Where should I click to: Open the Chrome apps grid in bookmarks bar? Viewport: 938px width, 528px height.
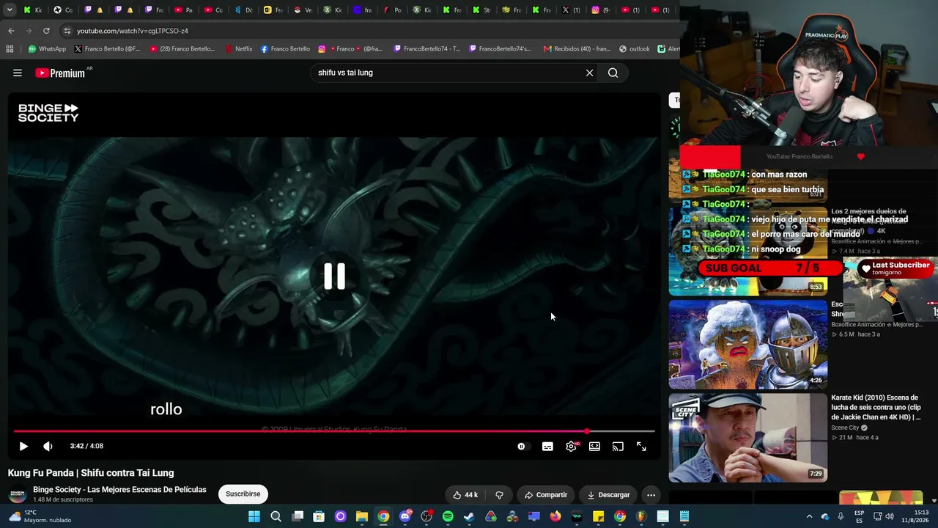tap(10, 49)
